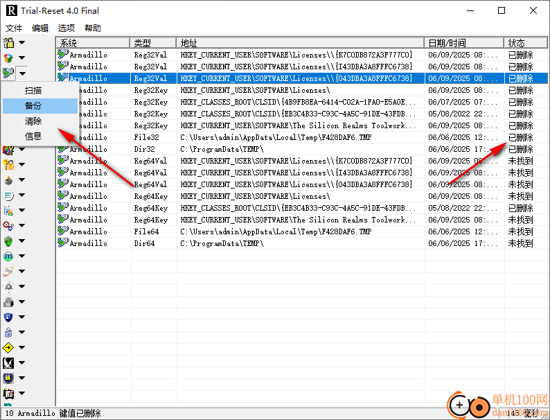Open dropdown arrow beside gray padlock icon
Screen dimensions: 550x420
(21, 301)
